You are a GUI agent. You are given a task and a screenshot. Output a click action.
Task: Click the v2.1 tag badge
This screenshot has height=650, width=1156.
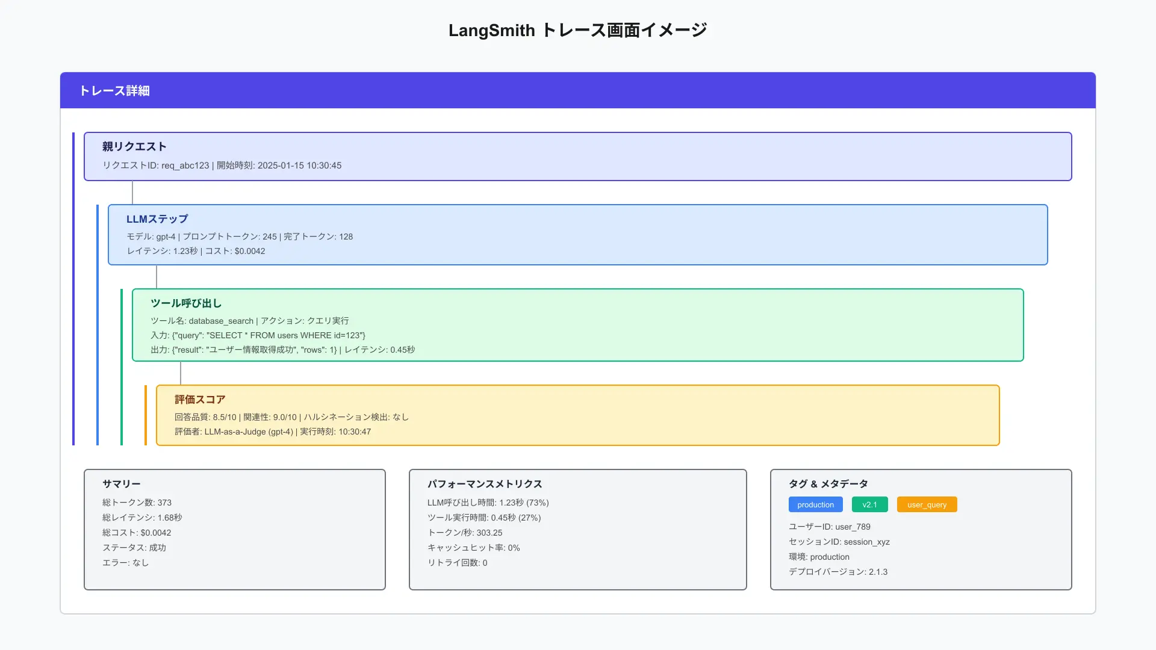click(x=869, y=504)
